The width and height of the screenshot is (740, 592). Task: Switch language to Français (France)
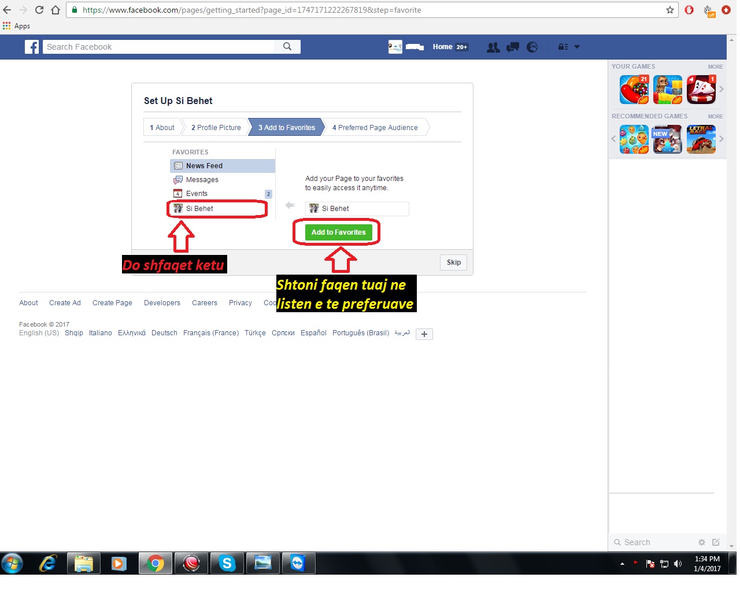211,333
